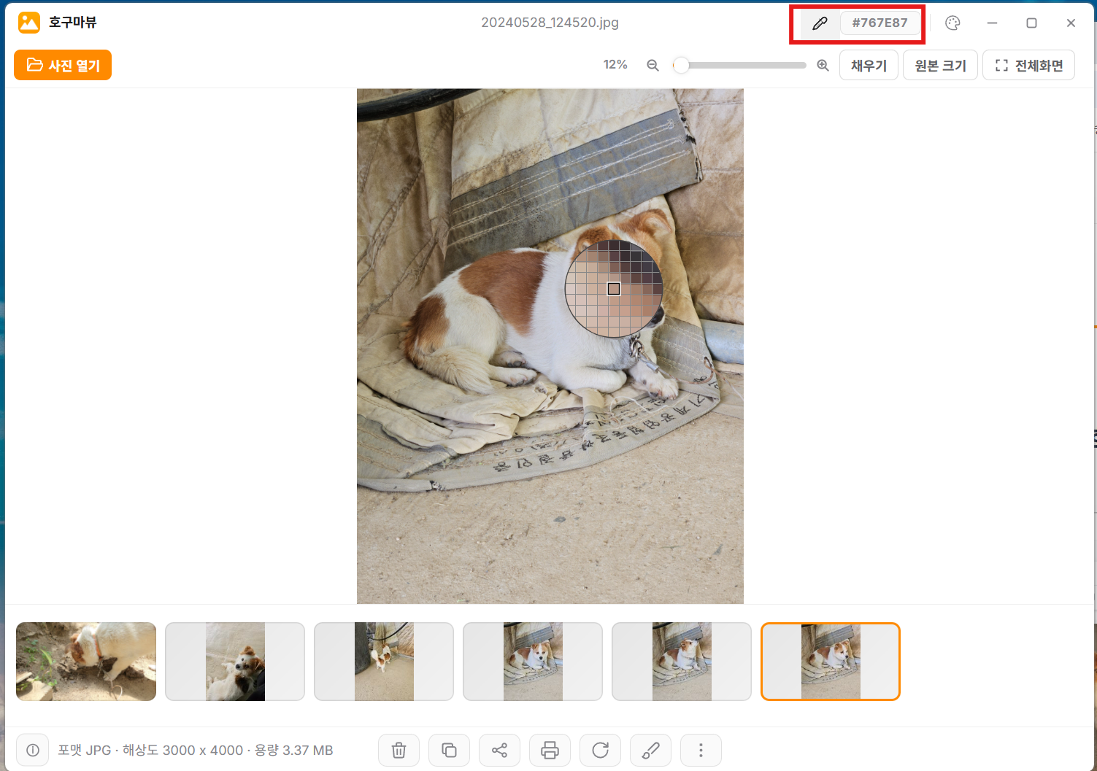Click the zoom level slider handle
Screen dimensions: 1097x771
pos(681,66)
